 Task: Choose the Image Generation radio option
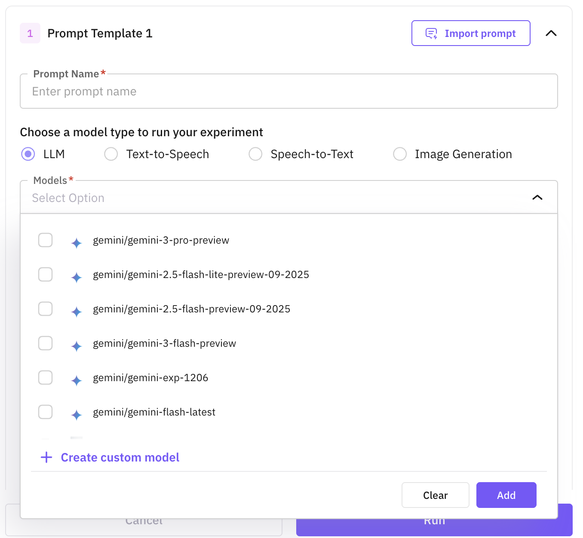click(x=400, y=154)
